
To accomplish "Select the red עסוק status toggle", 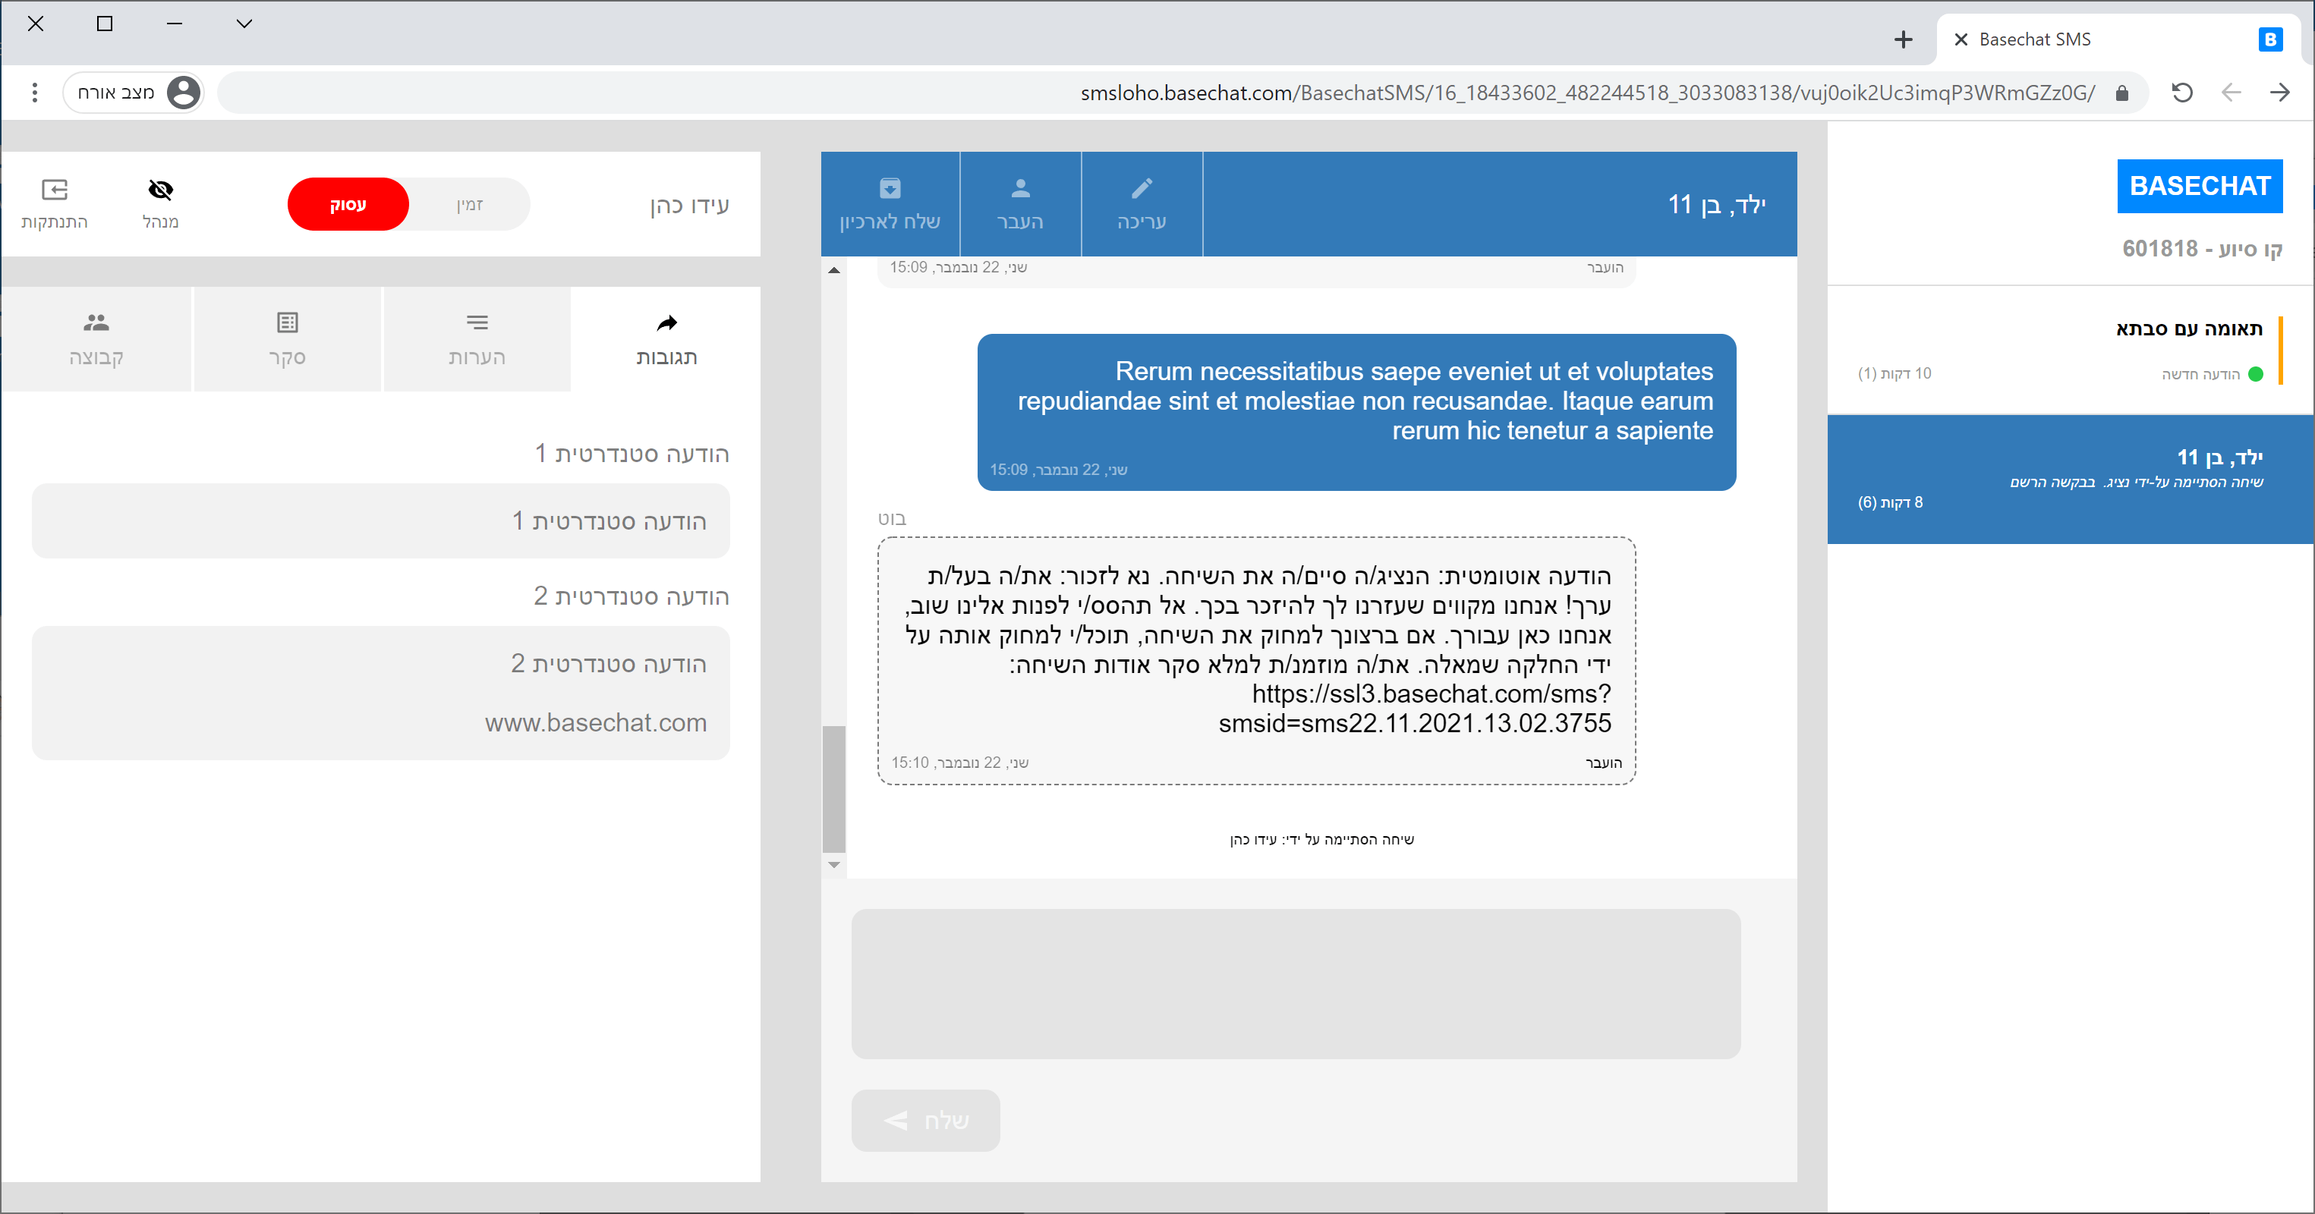I will (348, 205).
